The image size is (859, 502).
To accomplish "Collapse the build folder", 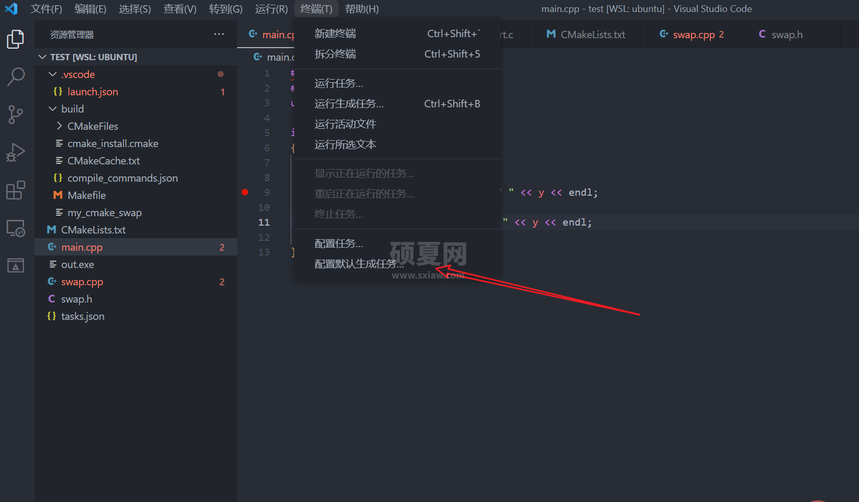I will pos(52,109).
